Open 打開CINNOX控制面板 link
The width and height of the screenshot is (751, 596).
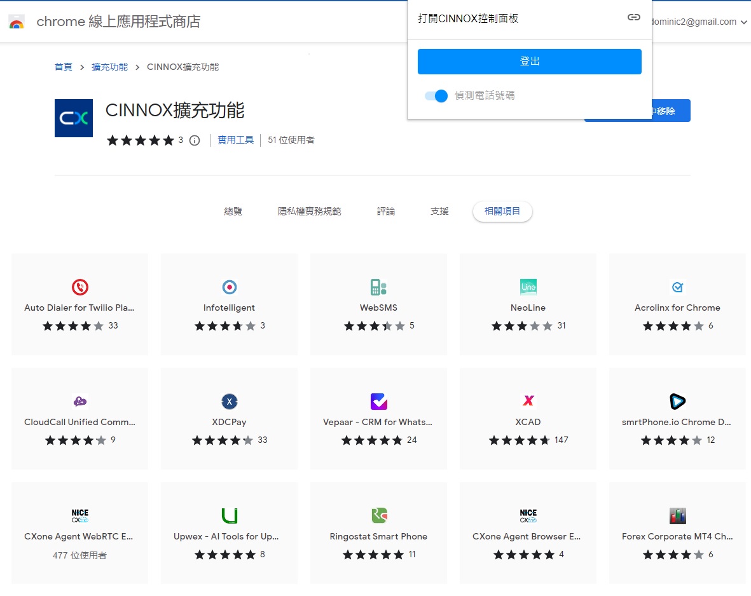click(468, 18)
